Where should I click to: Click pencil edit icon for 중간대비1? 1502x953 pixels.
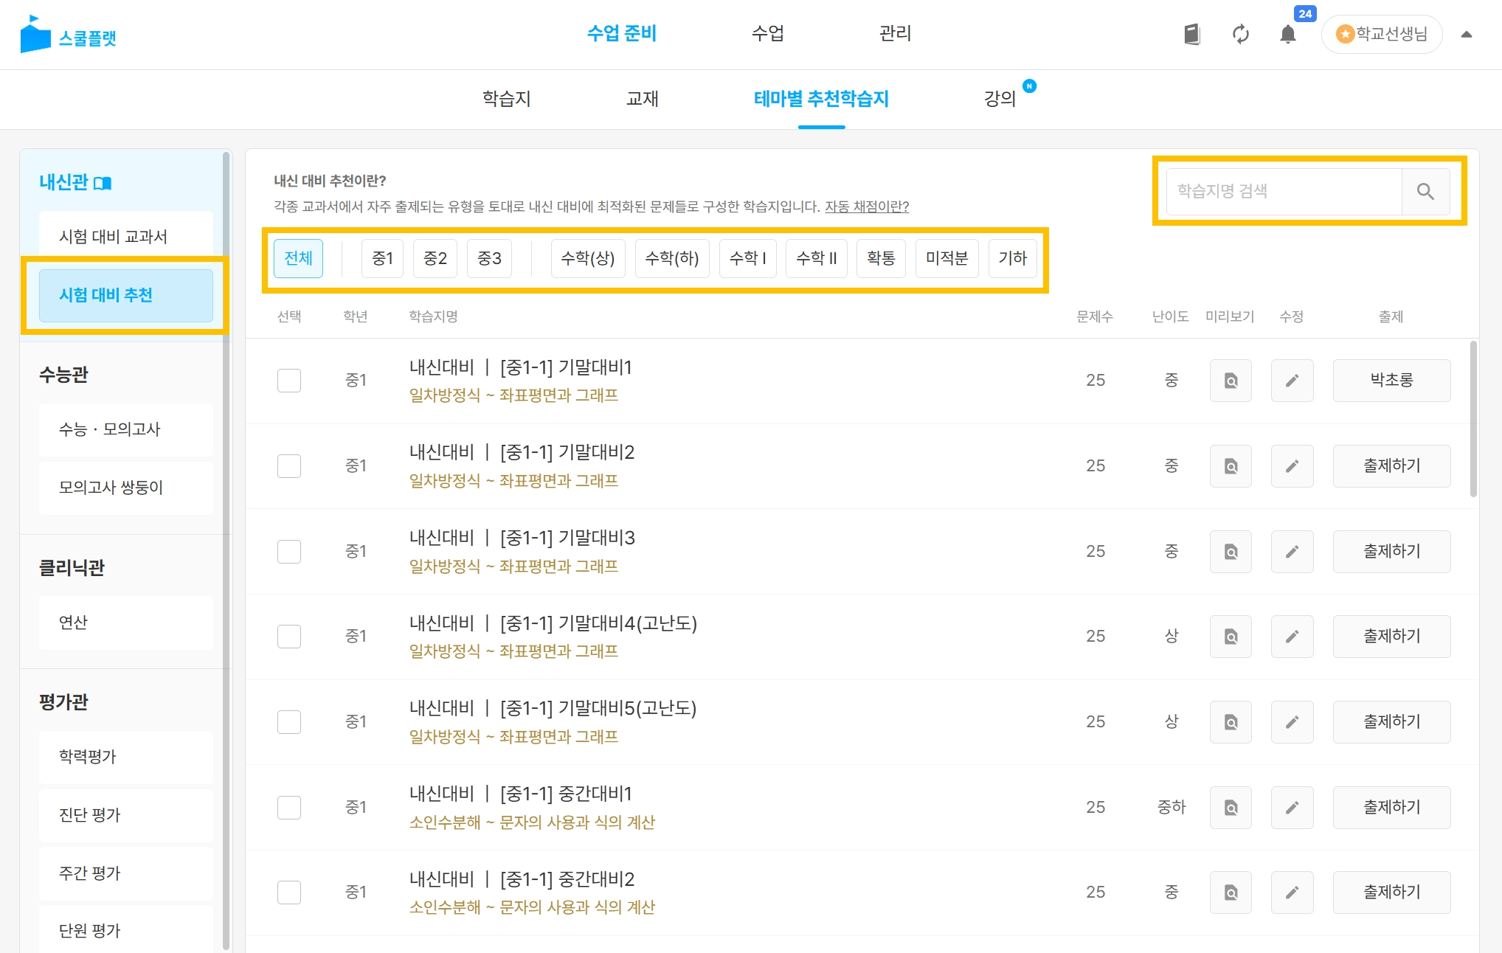1292,808
